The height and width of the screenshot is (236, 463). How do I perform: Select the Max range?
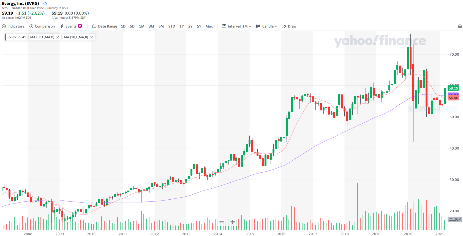click(x=209, y=26)
